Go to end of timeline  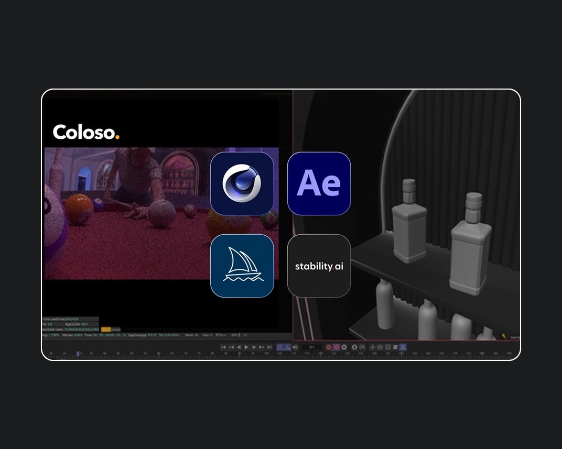coord(269,347)
